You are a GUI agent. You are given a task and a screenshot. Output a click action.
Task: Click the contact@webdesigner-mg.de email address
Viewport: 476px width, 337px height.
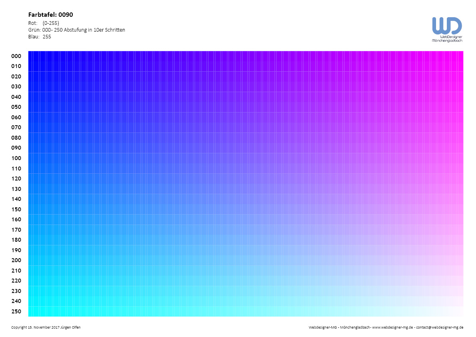click(x=440, y=327)
